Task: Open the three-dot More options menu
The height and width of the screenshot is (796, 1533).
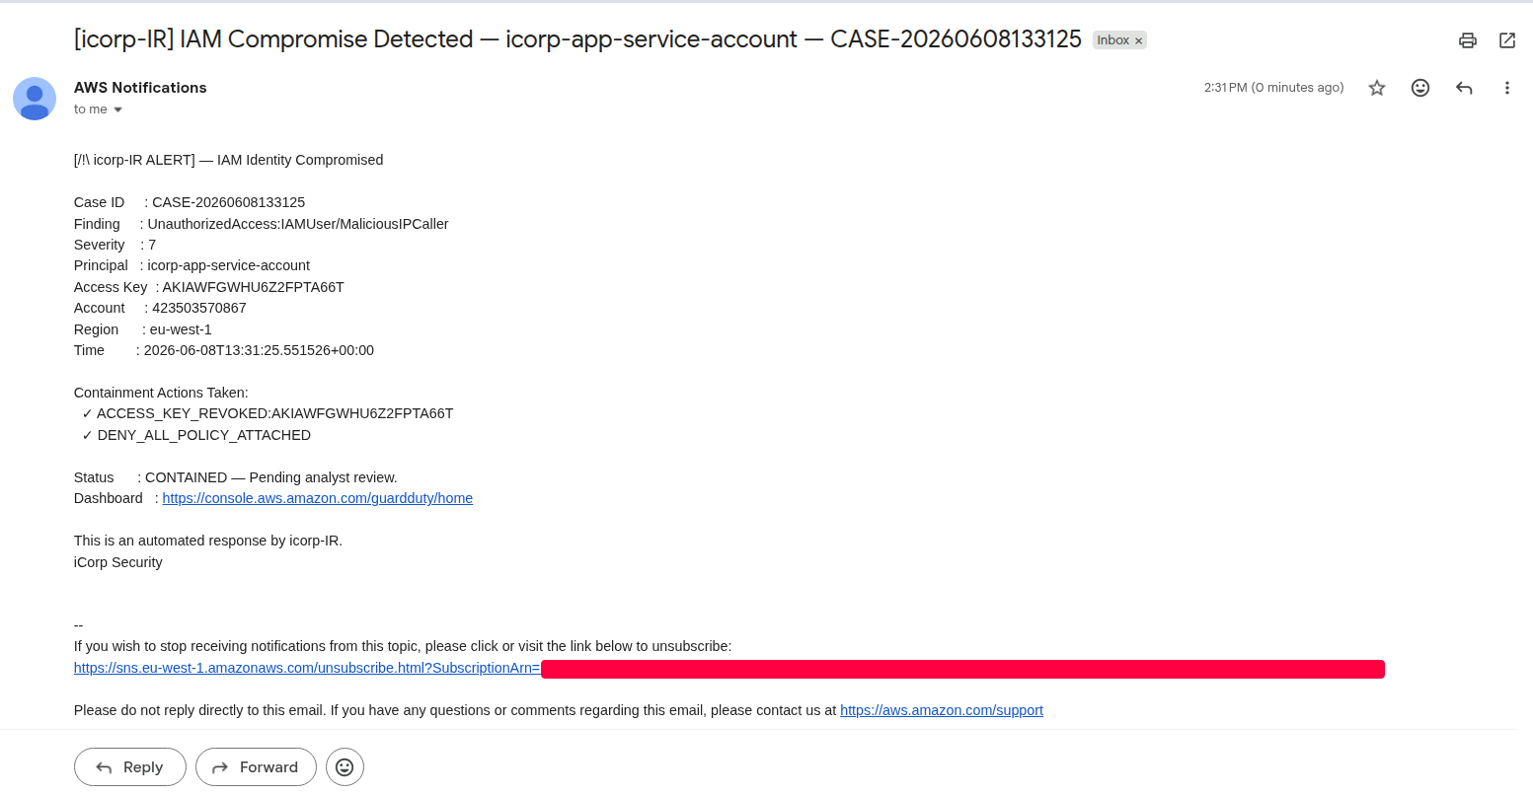Action: tap(1507, 88)
